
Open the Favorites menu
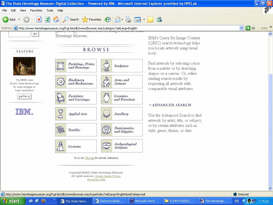point(36,10)
